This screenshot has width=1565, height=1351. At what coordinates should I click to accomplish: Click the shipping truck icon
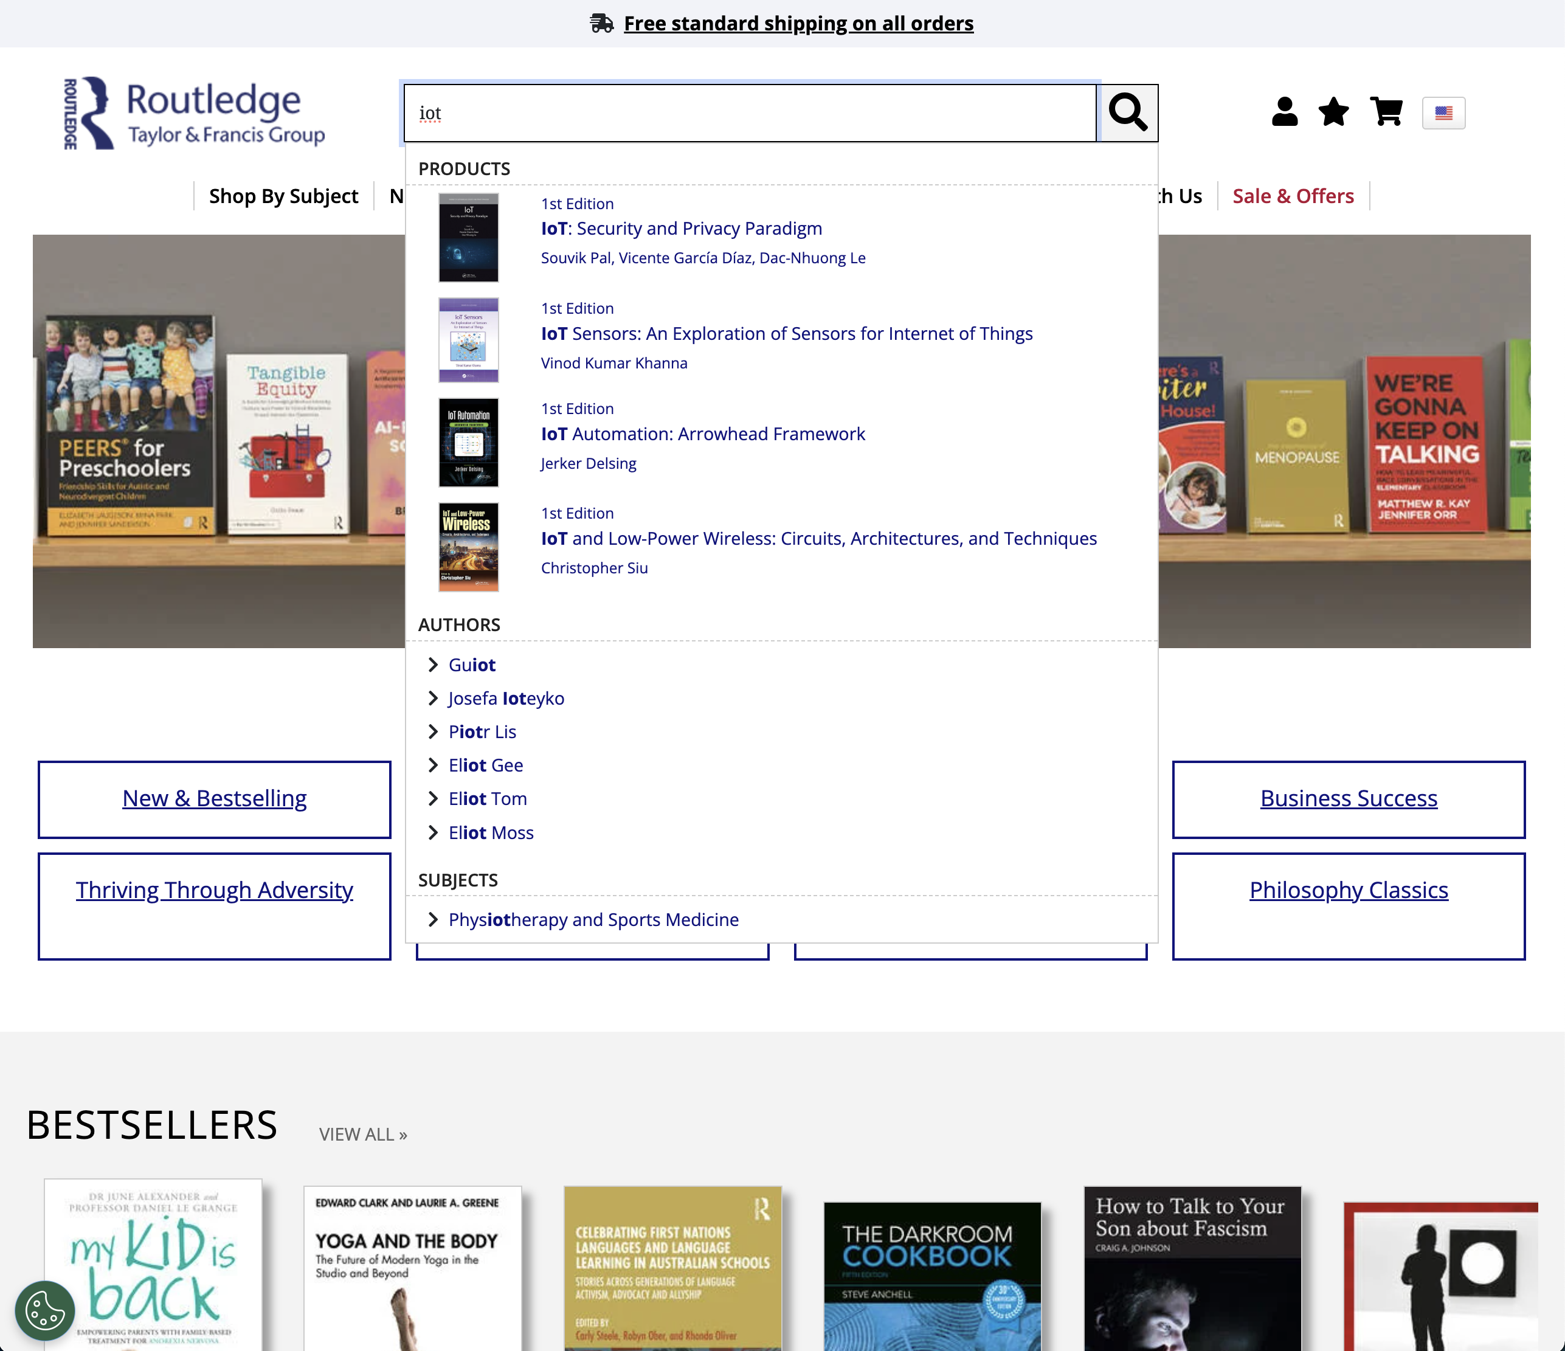(601, 22)
